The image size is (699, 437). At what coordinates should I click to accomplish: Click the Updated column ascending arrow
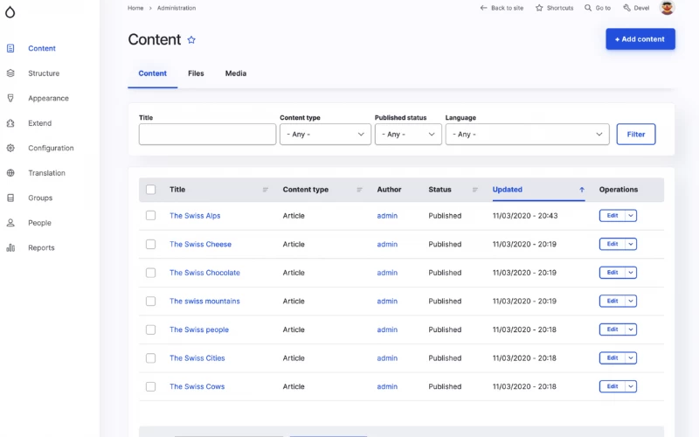[582, 190]
